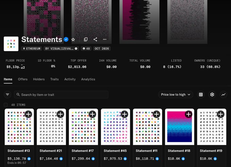Click the Statements collection logo avatar

point(11,44)
